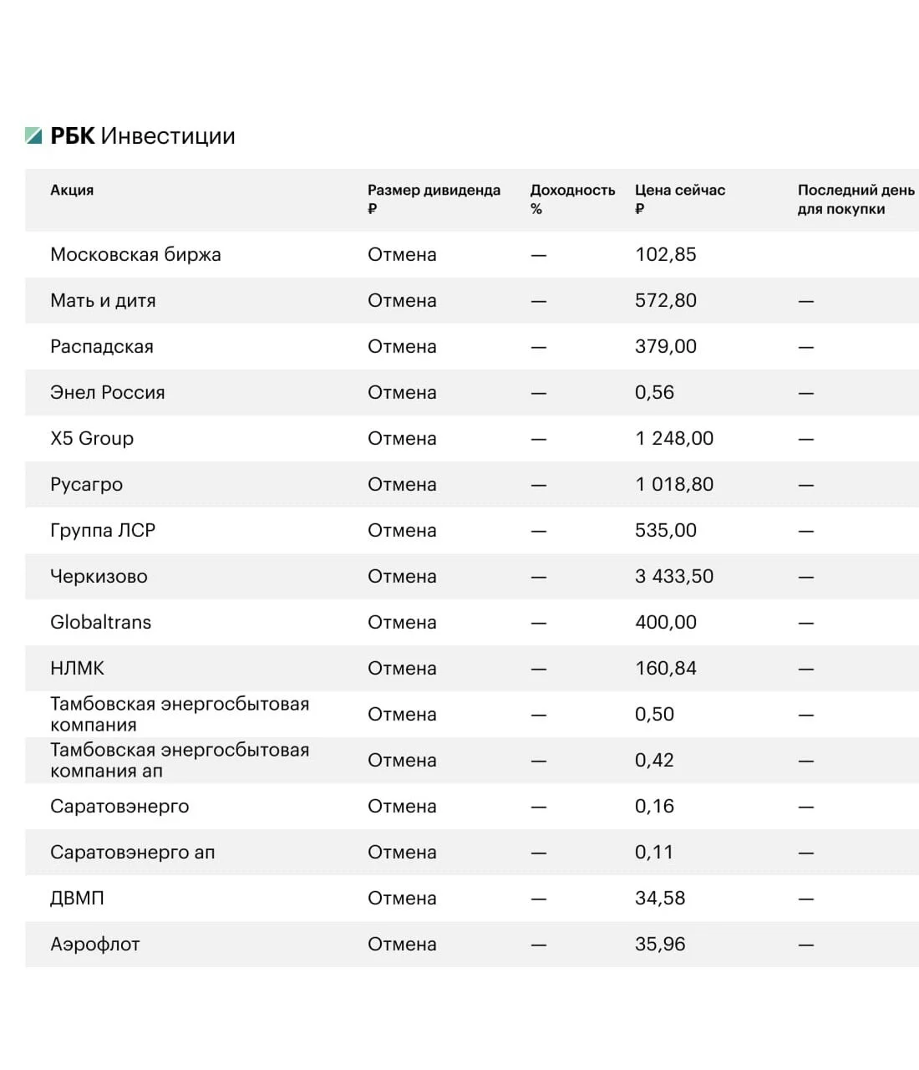
Task: Select the Цена сейчас column header
Action: (x=680, y=199)
